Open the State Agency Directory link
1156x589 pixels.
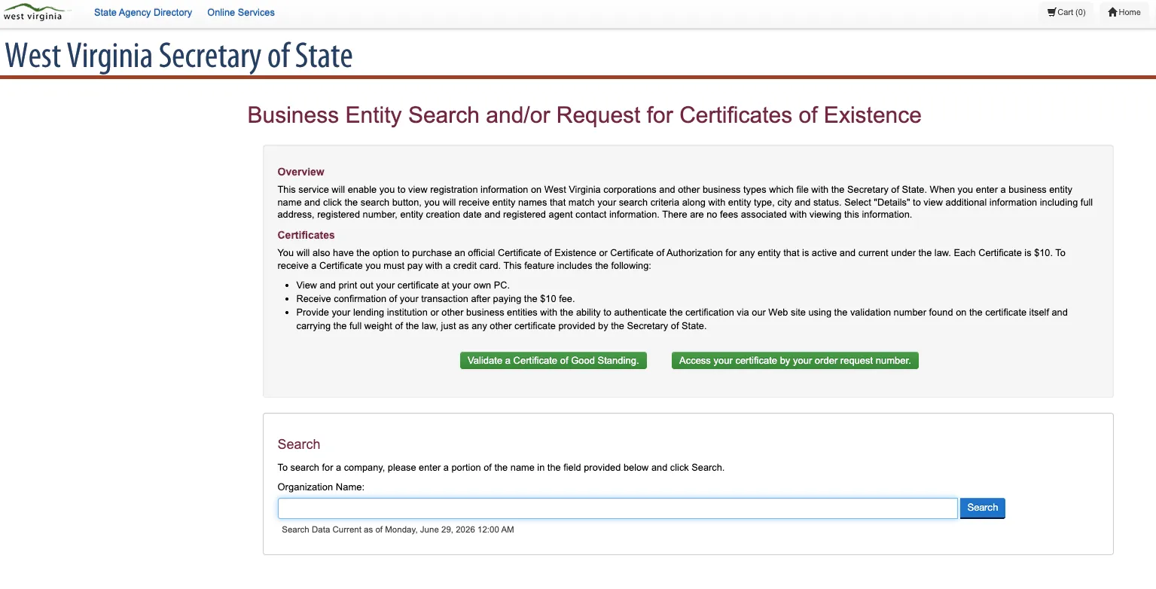coord(143,13)
